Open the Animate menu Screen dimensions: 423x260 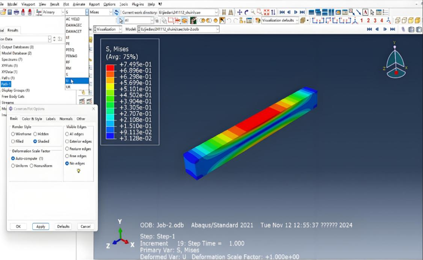coord(79,4)
